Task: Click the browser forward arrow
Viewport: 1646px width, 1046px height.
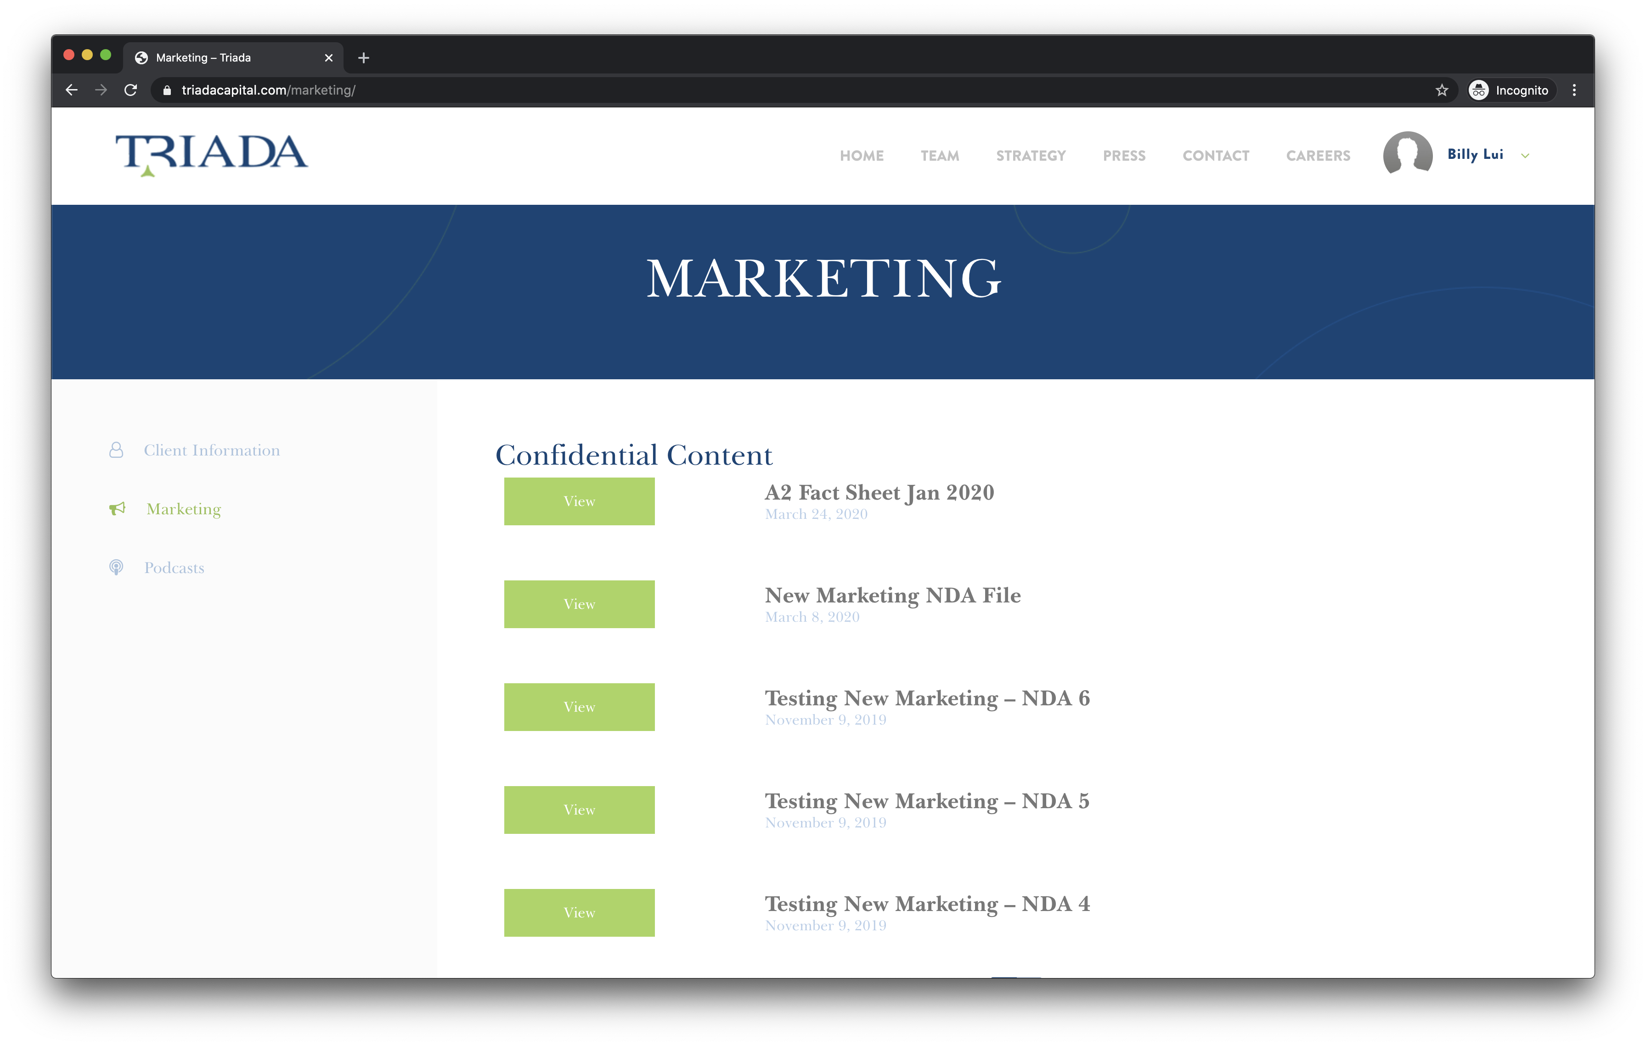Action: pos(101,90)
